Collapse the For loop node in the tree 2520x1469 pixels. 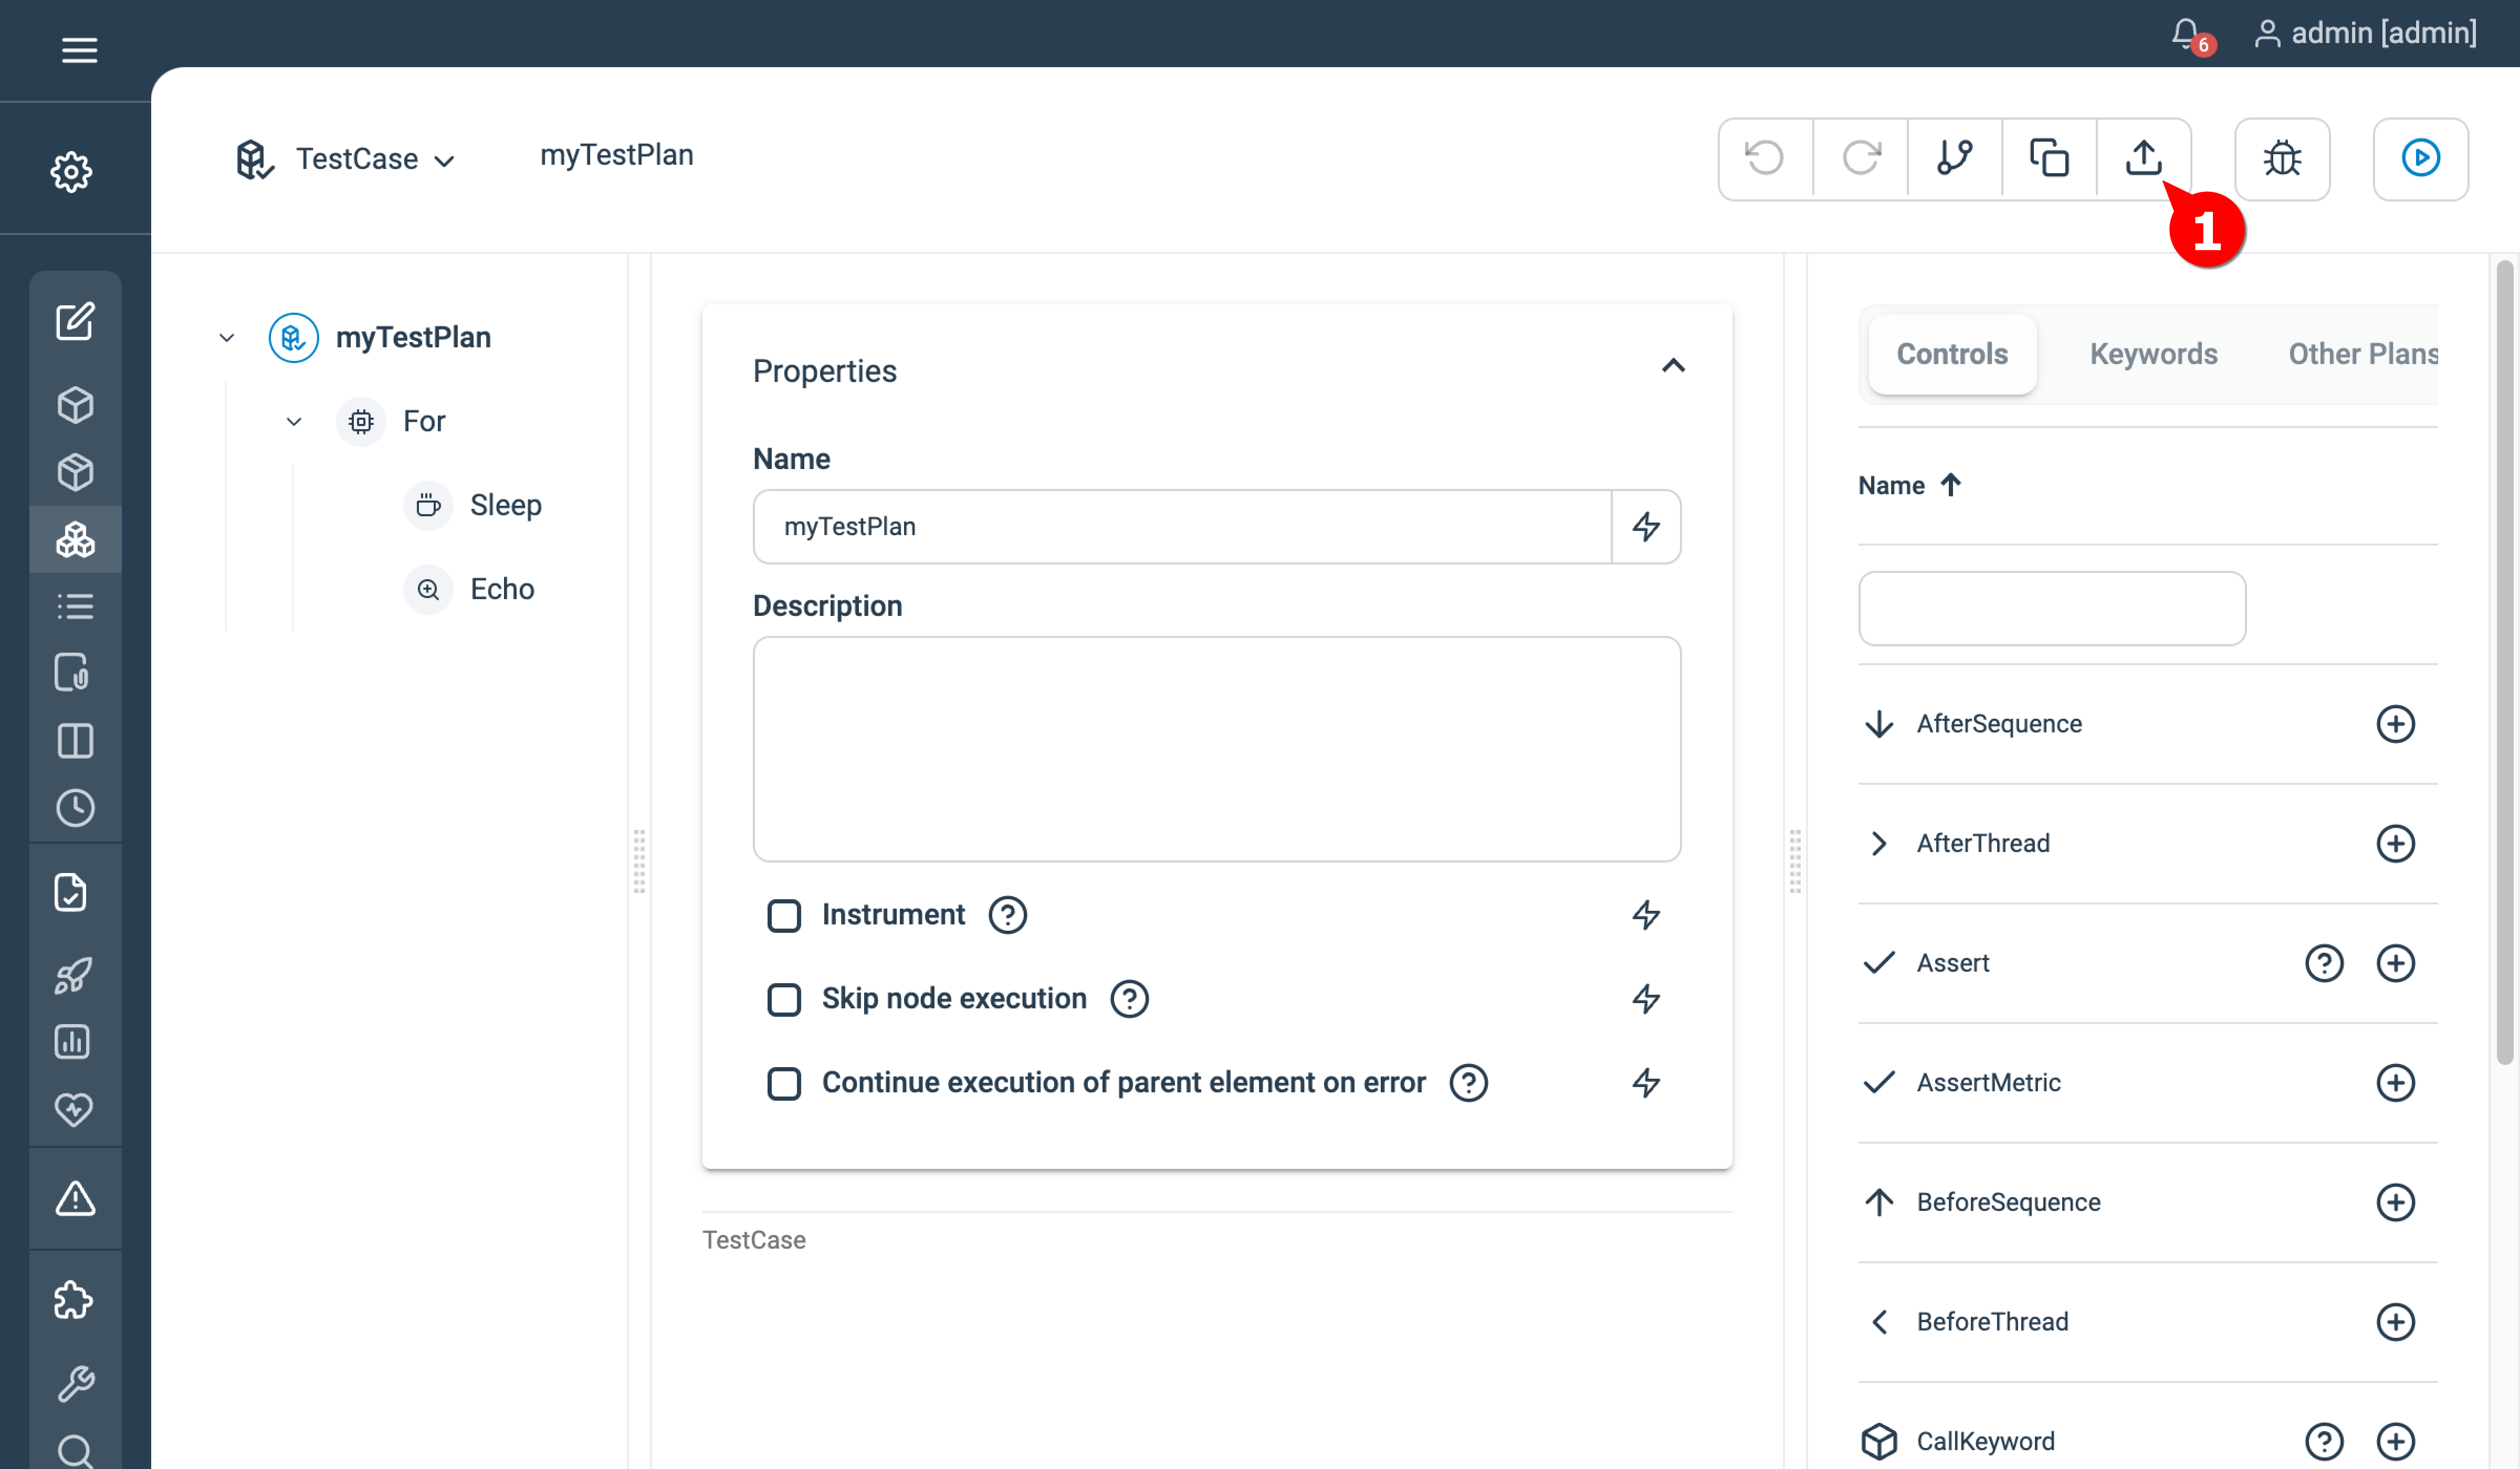point(293,421)
